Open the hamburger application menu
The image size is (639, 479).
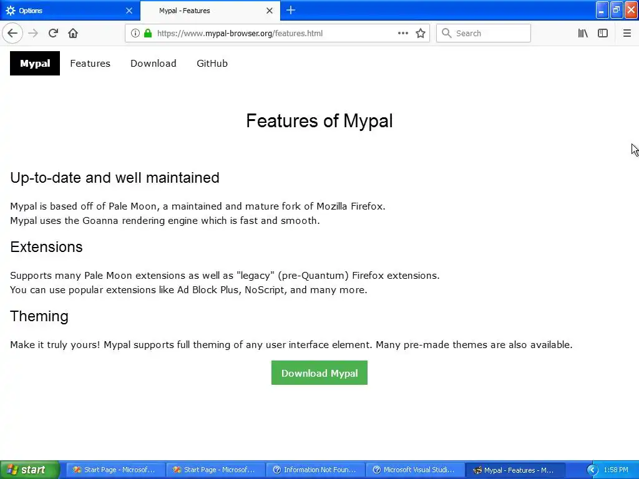pyautogui.click(x=627, y=33)
